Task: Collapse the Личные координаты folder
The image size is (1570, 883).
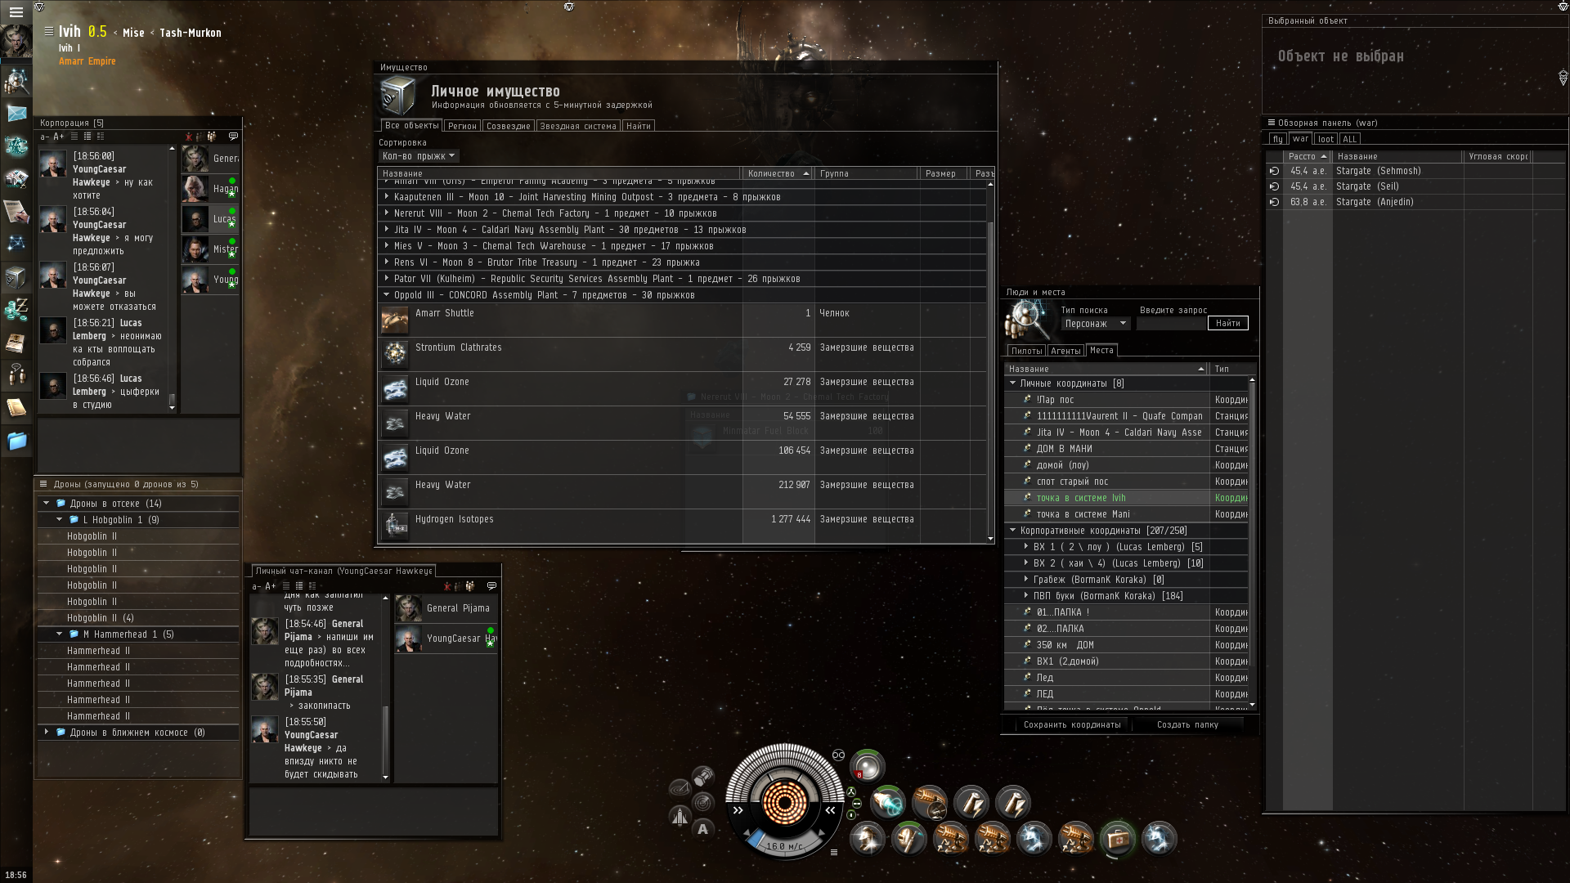Action: coord(1012,383)
